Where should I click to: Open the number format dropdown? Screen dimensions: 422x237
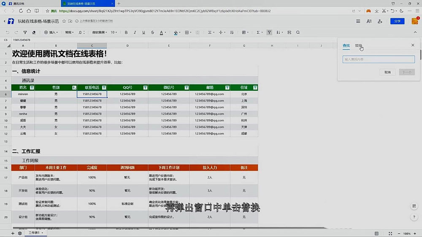(x=69, y=32)
